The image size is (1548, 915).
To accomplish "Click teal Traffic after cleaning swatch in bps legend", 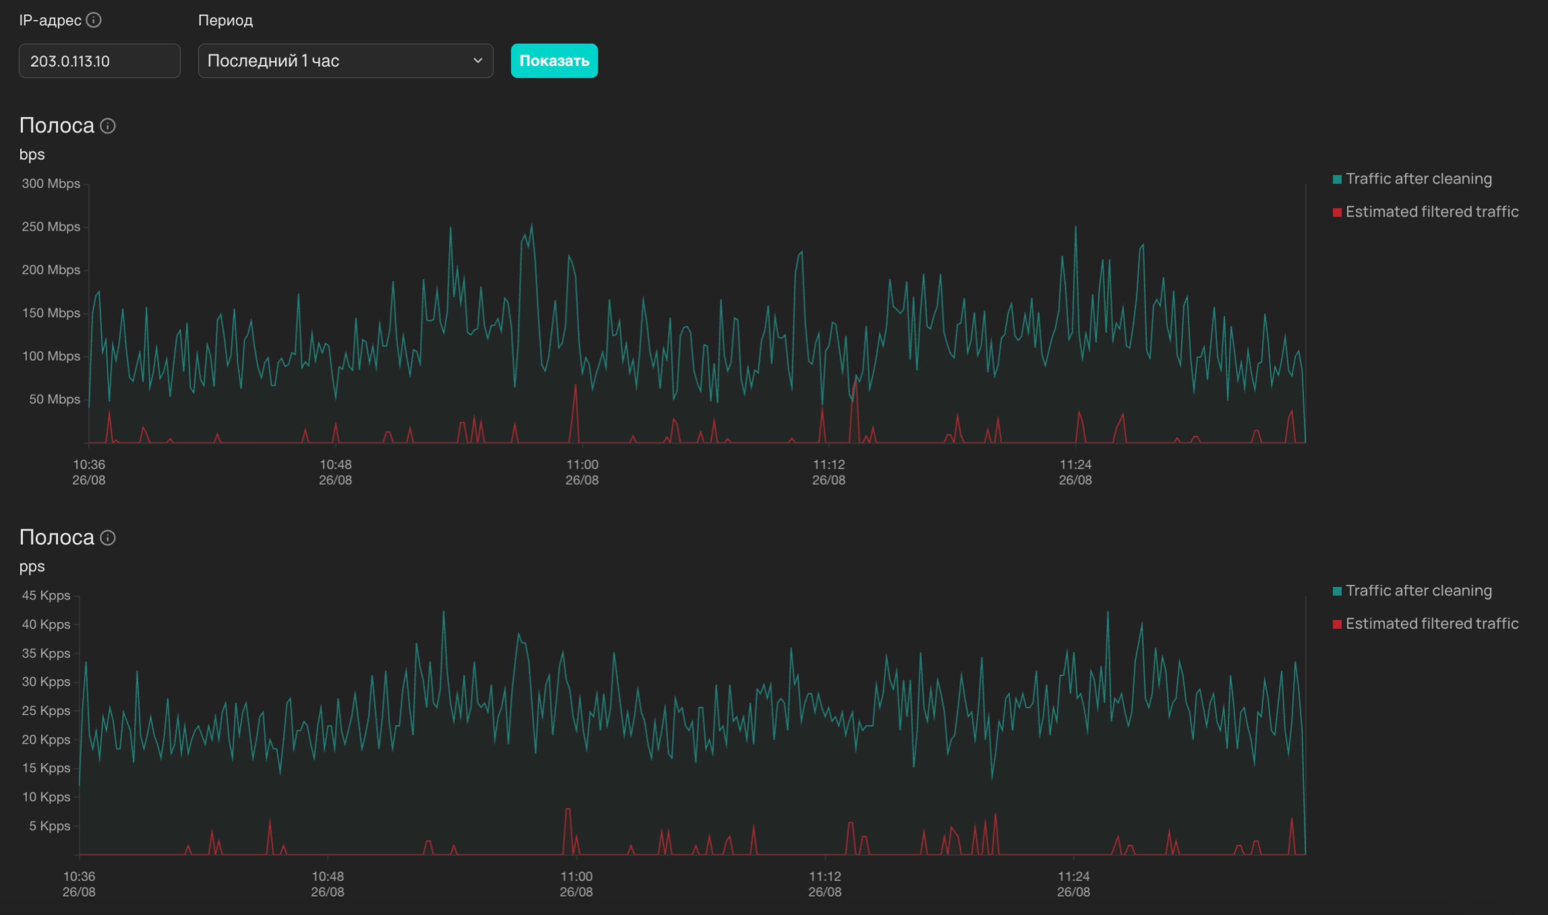I will point(1337,180).
